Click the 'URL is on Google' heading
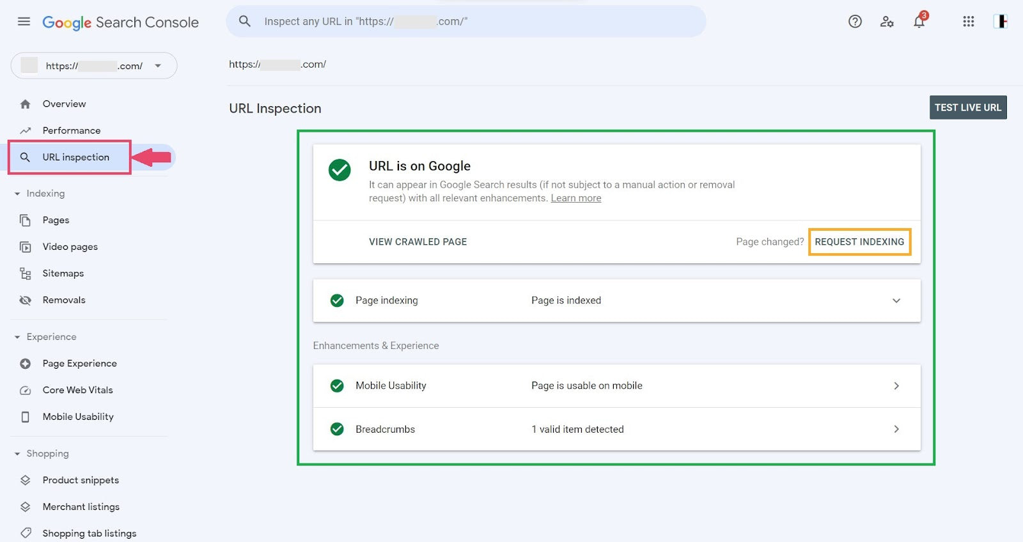This screenshot has height=542, width=1023. pyautogui.click(x=419, y=166)
